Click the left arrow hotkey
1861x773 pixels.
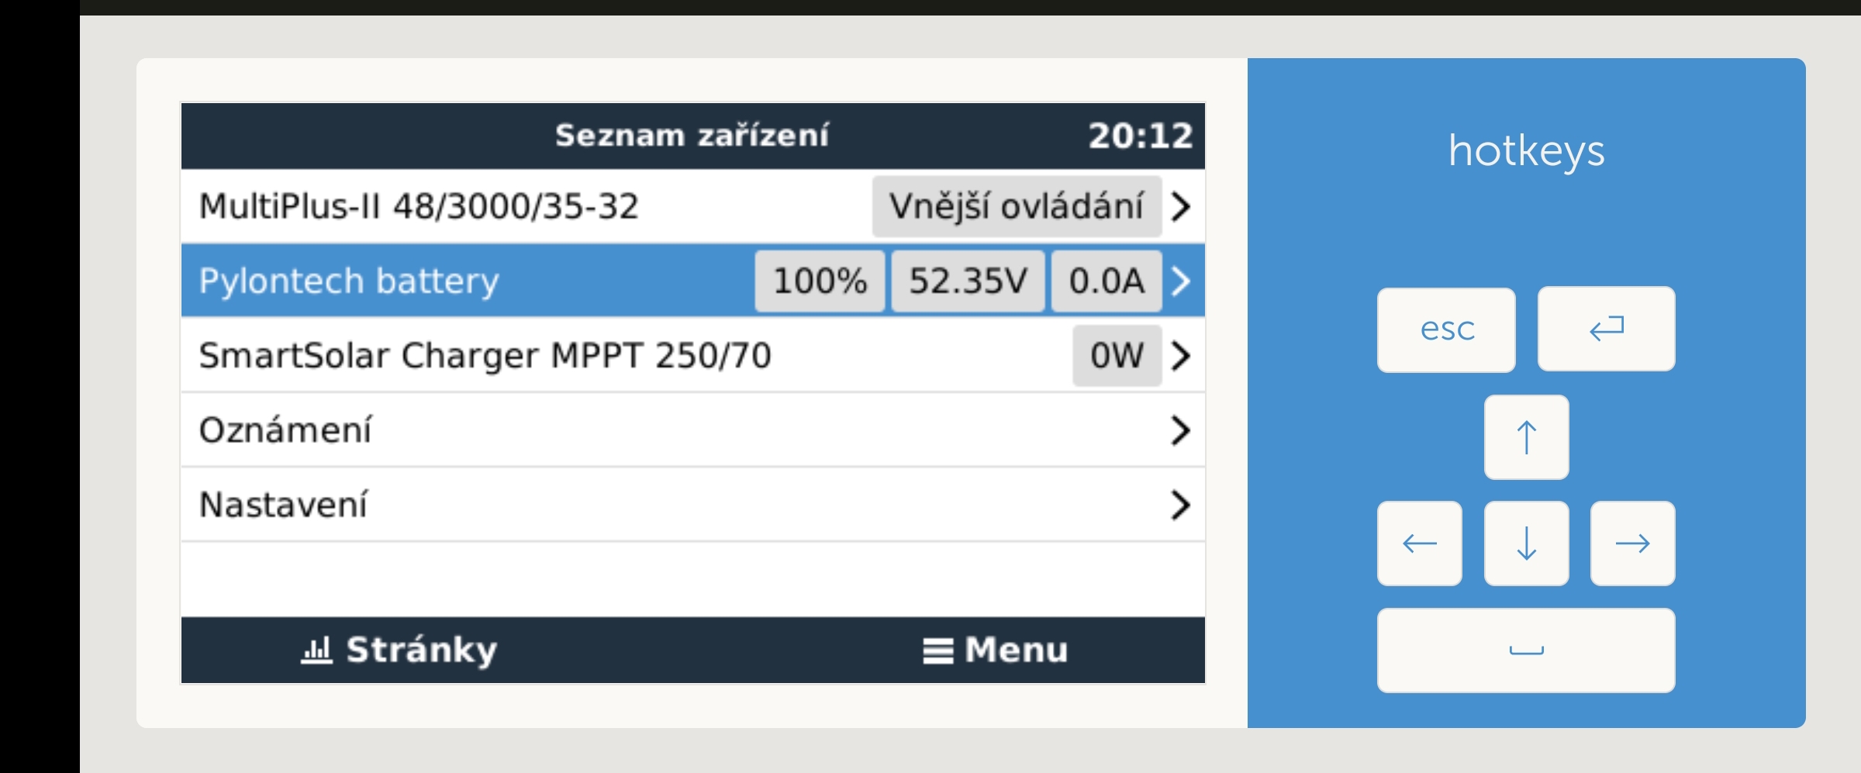click(1419, 544)
